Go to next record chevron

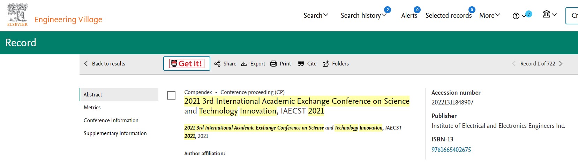[x=561, y=63]
